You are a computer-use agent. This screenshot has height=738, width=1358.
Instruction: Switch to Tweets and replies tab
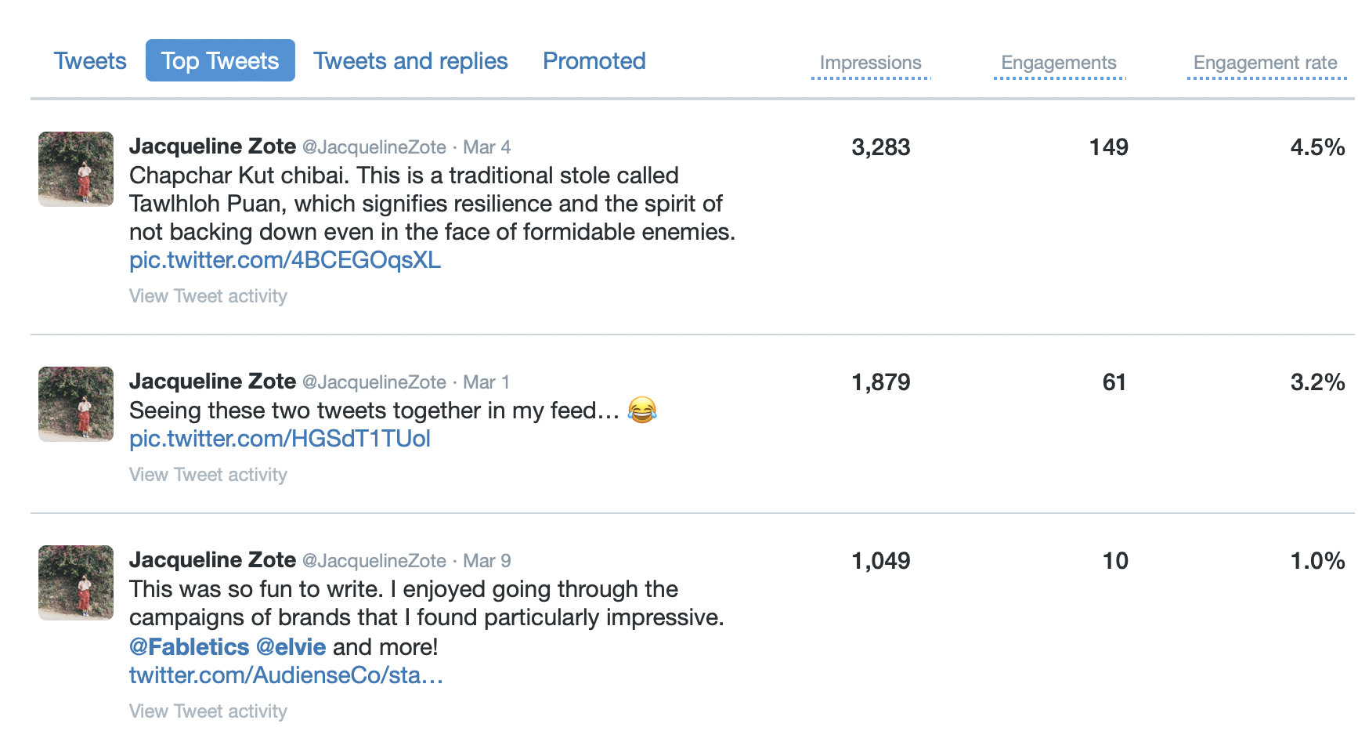(x=410, y=61)
